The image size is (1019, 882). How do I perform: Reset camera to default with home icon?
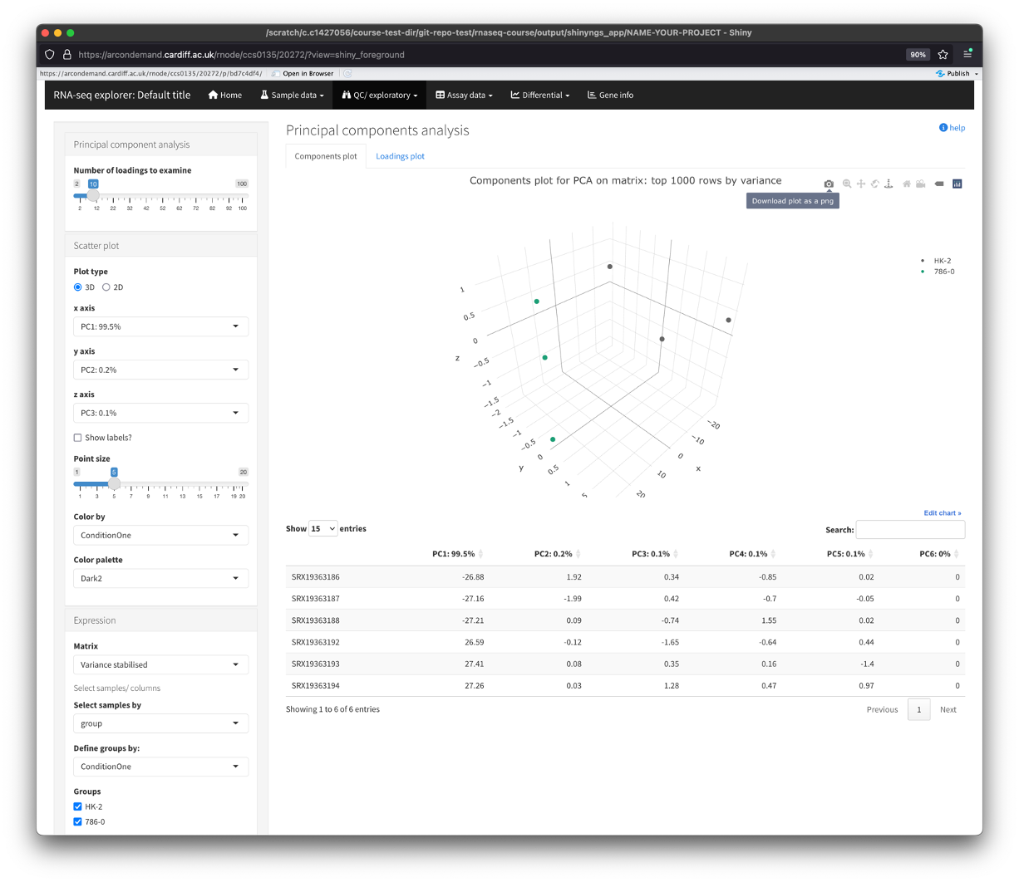pos(907,184)
